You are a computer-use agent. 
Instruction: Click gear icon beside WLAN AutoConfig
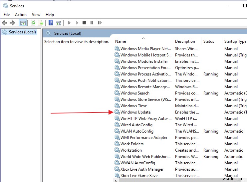[x=117, y=131]
